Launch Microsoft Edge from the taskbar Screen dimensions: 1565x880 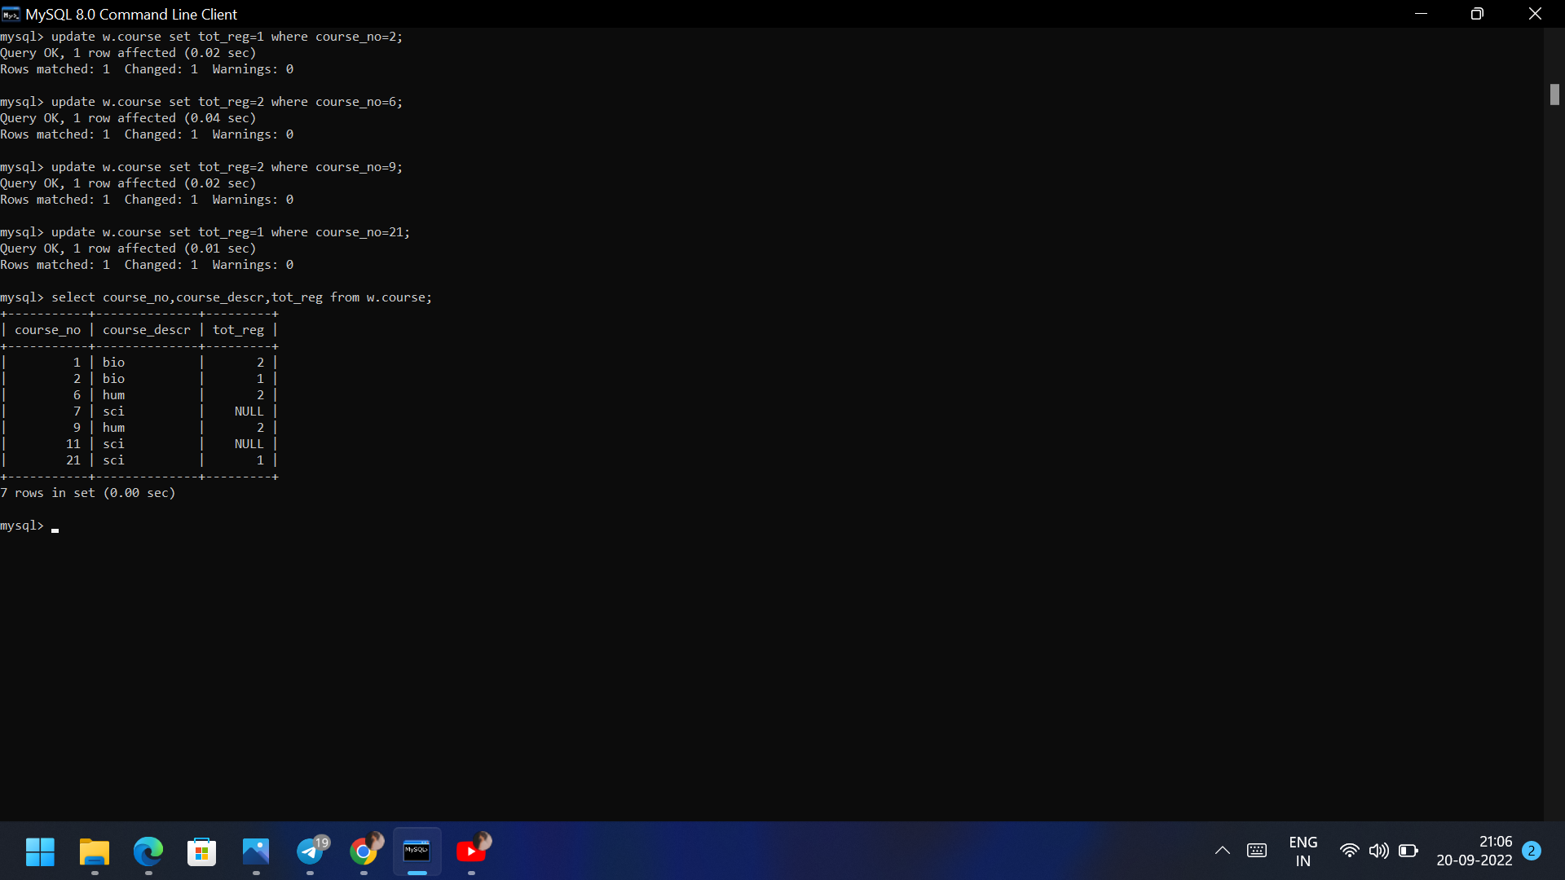(148, 851)
